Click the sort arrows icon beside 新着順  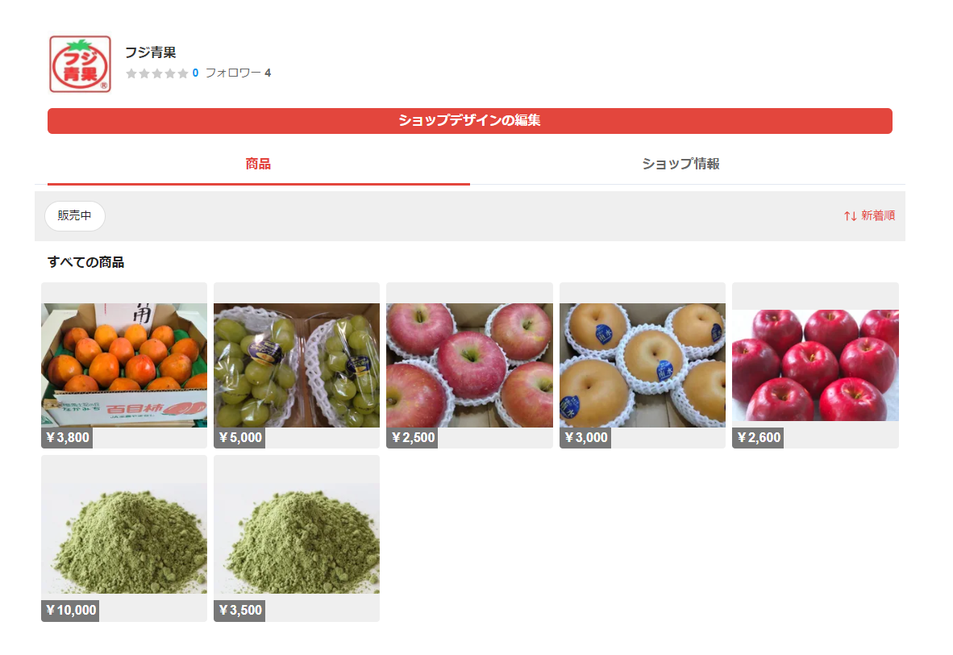coord(851,216)
